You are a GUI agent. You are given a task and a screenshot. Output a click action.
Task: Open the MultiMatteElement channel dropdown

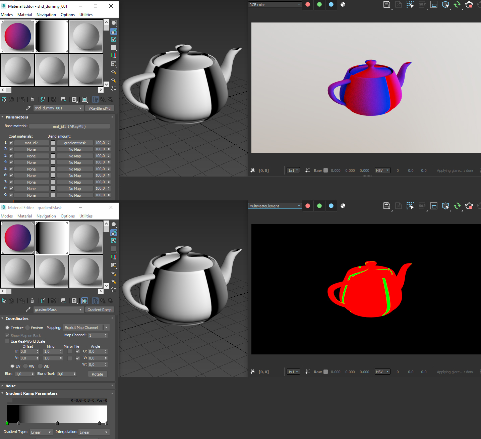click(x=275, y=206)
